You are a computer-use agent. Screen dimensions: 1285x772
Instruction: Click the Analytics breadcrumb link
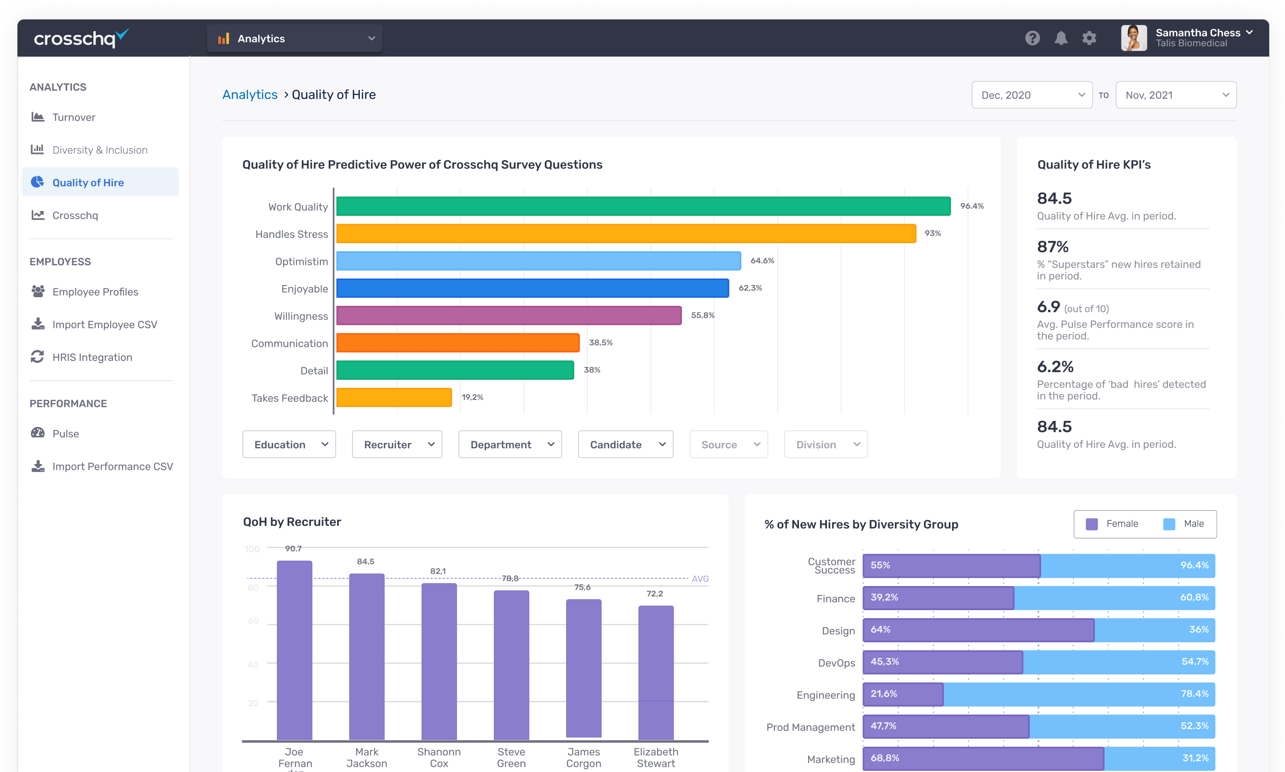click(x=250, y=95)
